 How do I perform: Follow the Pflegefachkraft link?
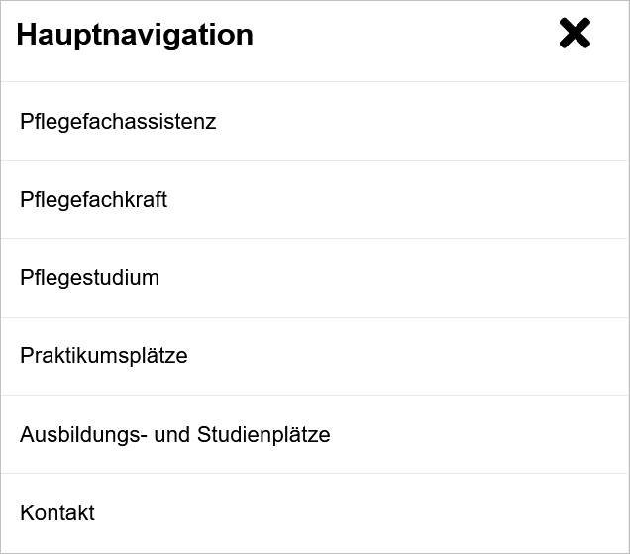coord(94,200)
